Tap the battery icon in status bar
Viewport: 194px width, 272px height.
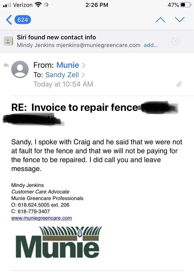186,5
